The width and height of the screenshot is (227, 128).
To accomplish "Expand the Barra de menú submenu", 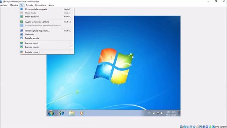I will (x=46, y=43).
